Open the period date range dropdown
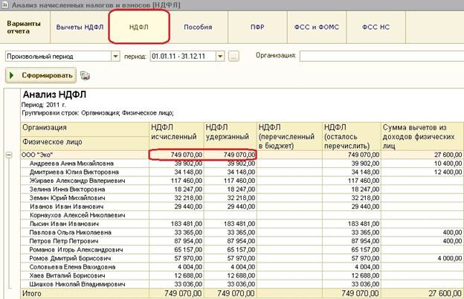Image resolution: width=464 pixels, height=299 pixels. 221,56
